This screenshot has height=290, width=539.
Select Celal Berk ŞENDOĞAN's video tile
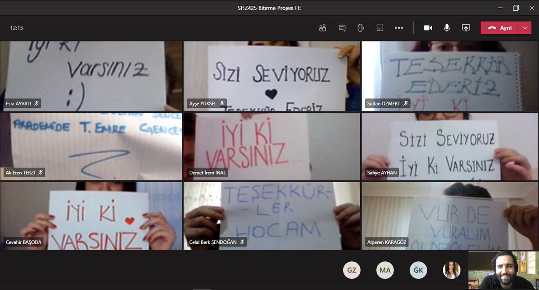click(x=272, y=216)
